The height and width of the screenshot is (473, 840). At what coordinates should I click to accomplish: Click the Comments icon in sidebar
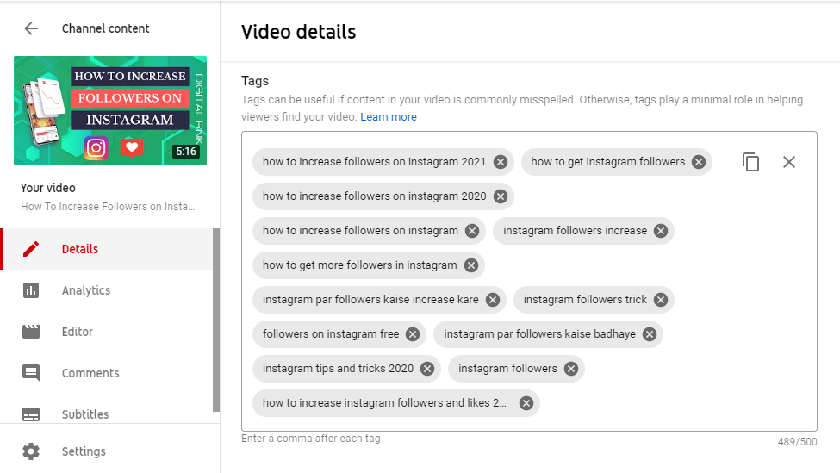[31, 373]
